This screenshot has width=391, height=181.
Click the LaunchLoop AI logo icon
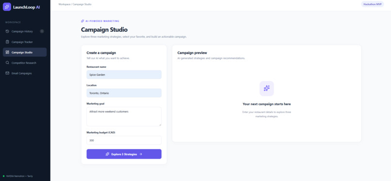point(7,7)
